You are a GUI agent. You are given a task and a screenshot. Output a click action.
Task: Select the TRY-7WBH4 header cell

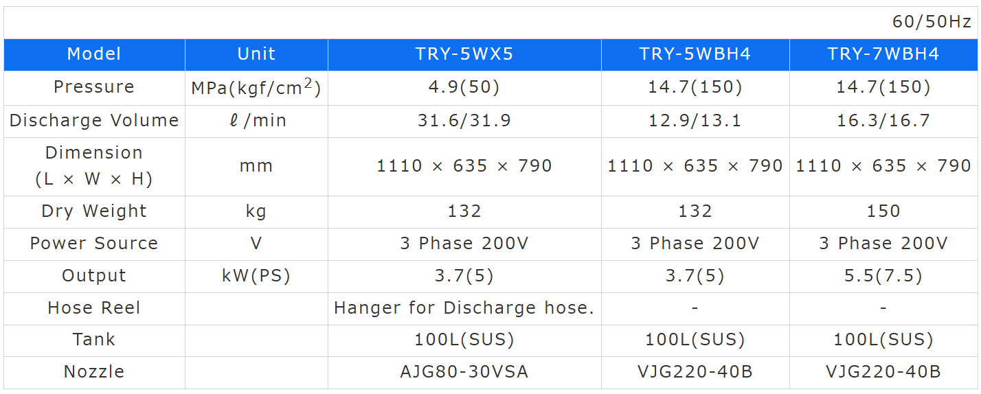coord(883,54)
